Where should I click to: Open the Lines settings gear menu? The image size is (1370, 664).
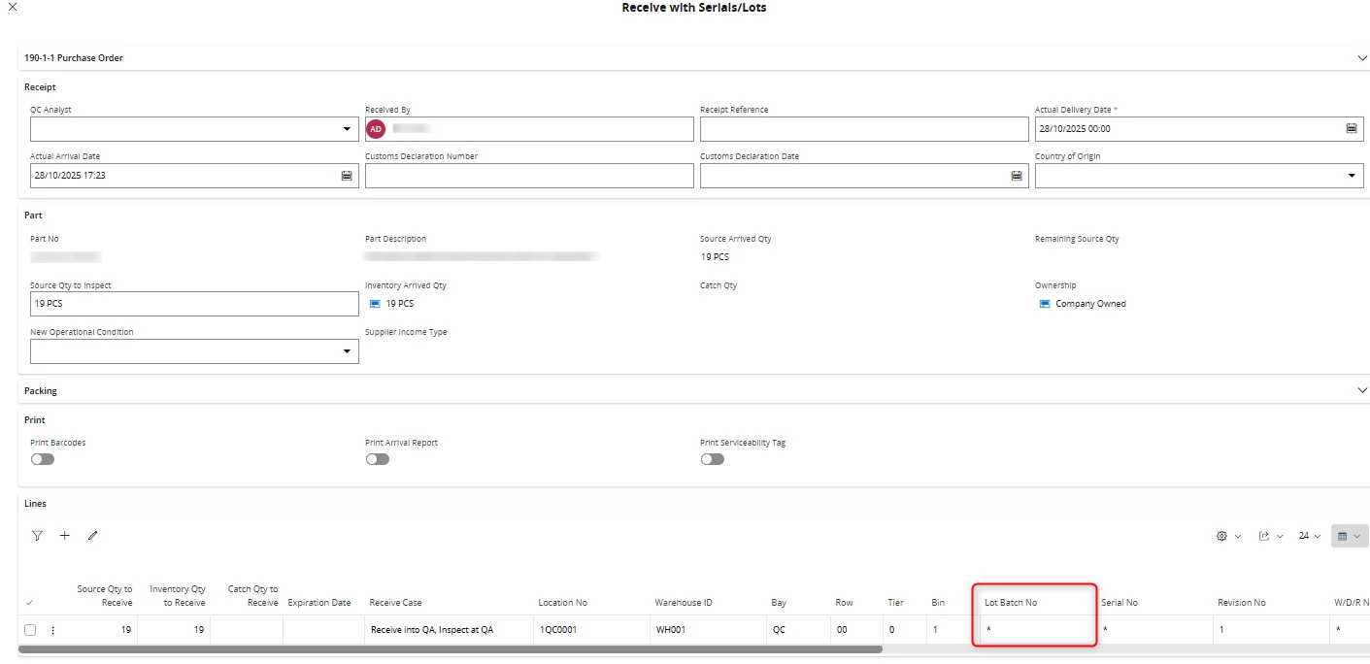(x=1228, y=536)
